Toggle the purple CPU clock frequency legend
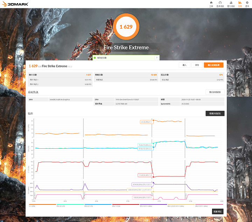The width and height of the screenshot is (252, 222). point(153,205)
